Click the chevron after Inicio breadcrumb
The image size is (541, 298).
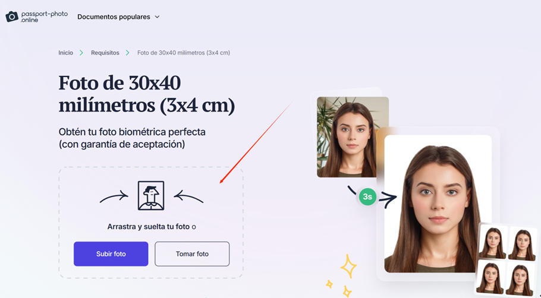tap(81, 53)
